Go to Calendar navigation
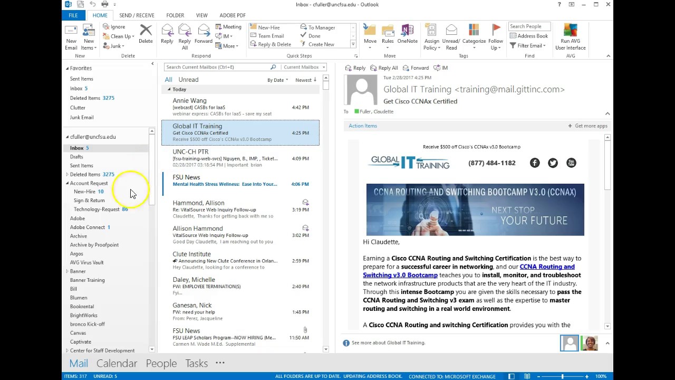675x380 pixels. click(117, 363)
